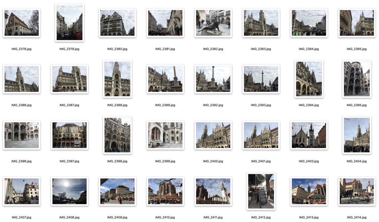
Task: Click the filename text IMG_2407.jpg
Action: pyautogui.click(x=21, y=218)
